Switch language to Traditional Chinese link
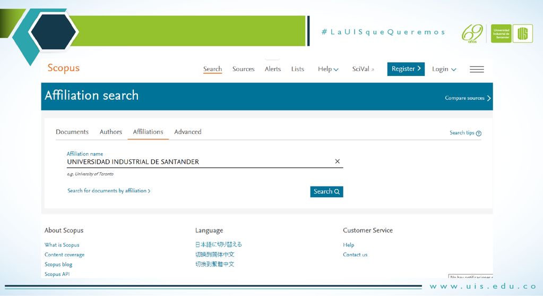This screenshot has height=296, width=543. [x=215, y=264]
